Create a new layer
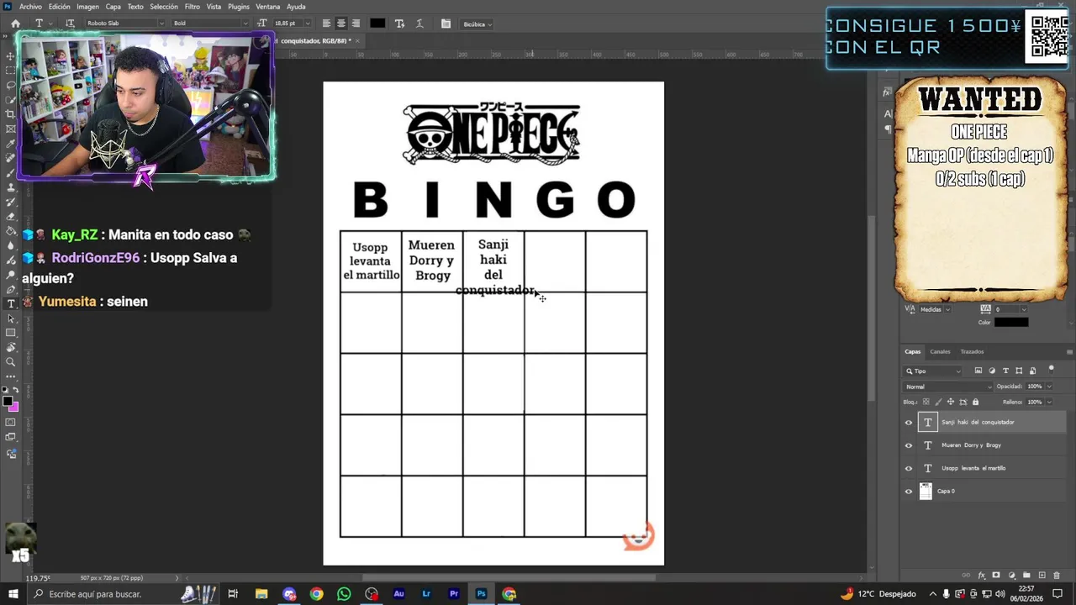Image resolution: width=1076 pixels, height=605 pixels. pyautogui.click(x=1042, y=576)
